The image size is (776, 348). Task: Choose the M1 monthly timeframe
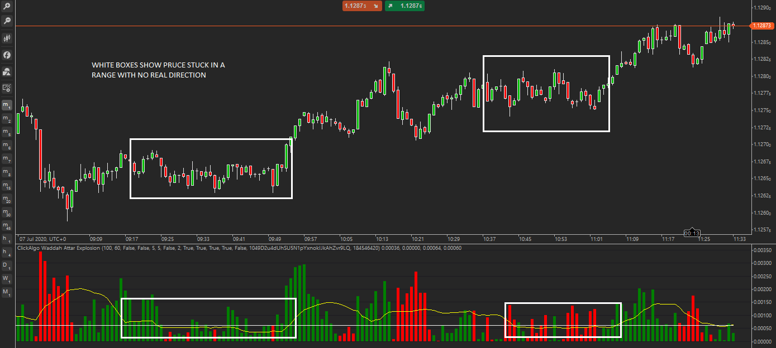pyautogui.click(x=7, y=289)
